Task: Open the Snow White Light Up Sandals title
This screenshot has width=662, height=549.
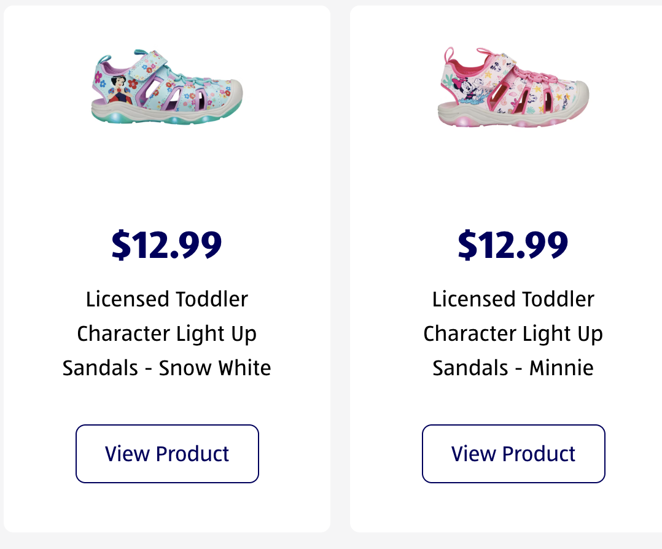Action: coord(167,333)
